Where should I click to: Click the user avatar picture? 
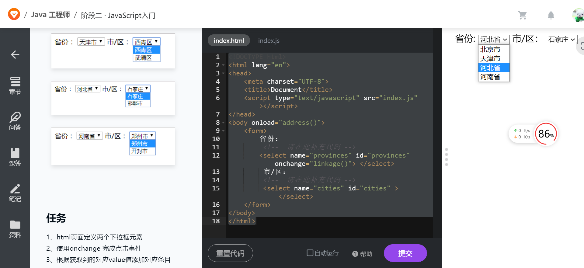click(578, 15)
